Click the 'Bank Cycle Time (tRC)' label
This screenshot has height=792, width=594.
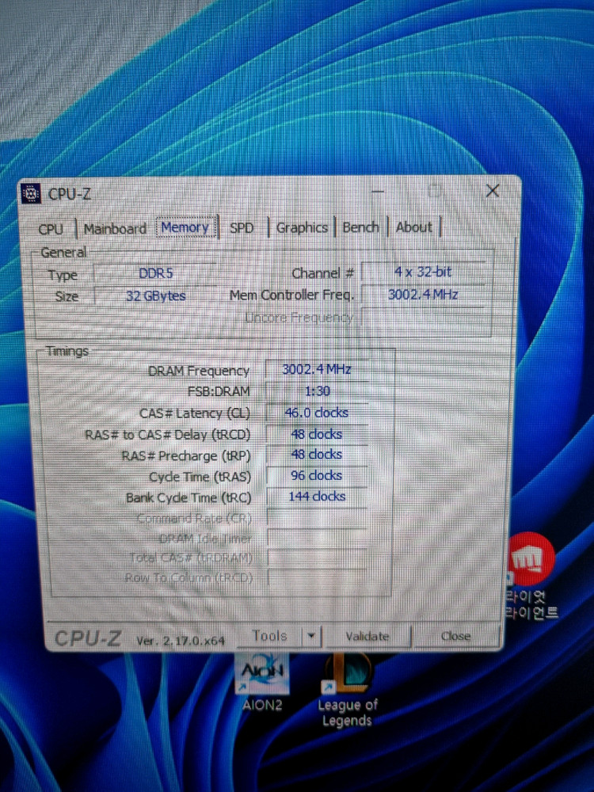188,498
